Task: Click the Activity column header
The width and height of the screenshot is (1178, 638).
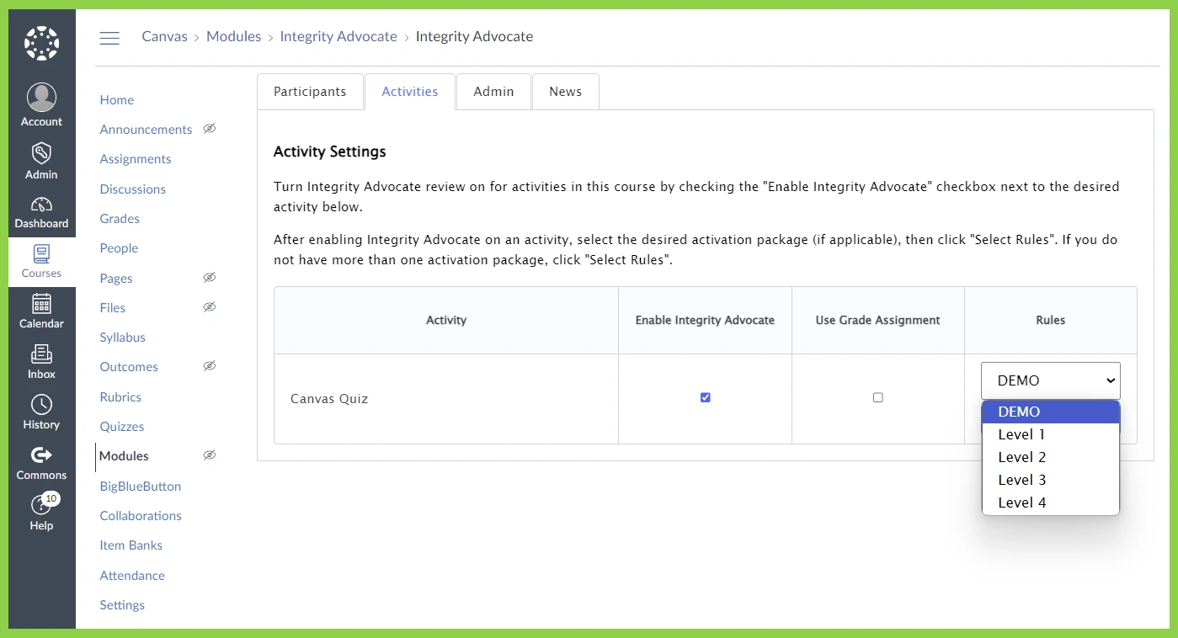Action: pos(446,320)
